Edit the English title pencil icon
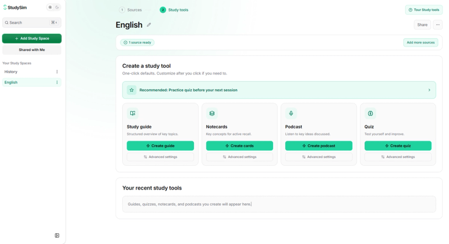 pos(149,25)
